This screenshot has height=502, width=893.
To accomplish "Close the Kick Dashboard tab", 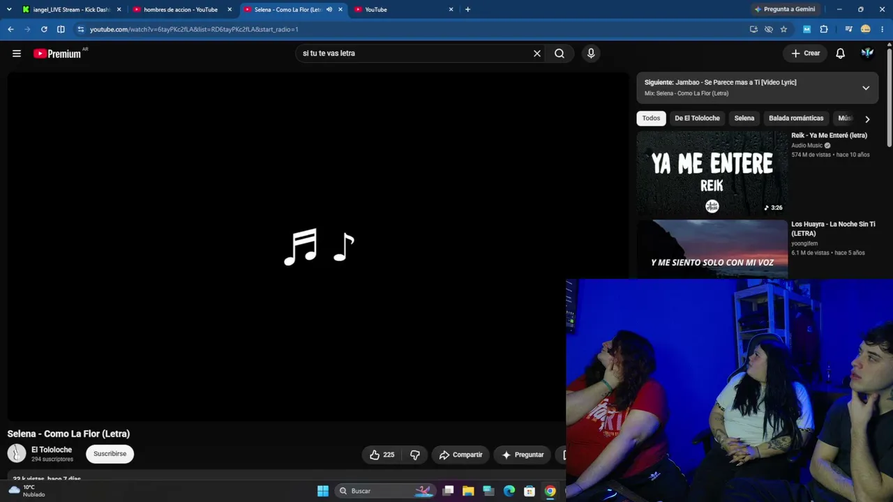I will 119,10.
